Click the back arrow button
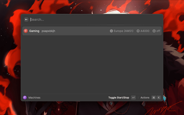 [x=26, y=20]
